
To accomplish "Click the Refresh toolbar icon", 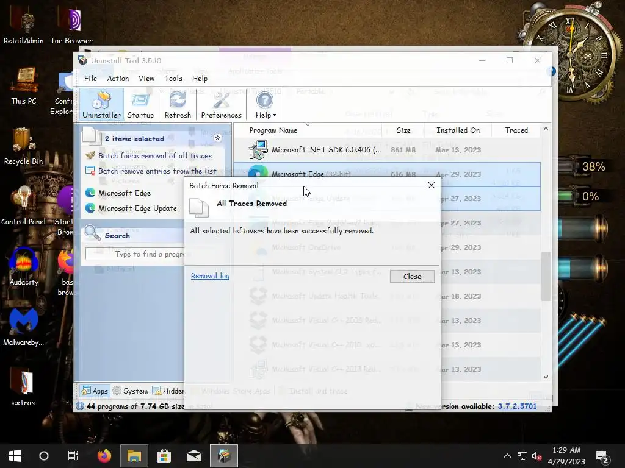I will 178,105.
